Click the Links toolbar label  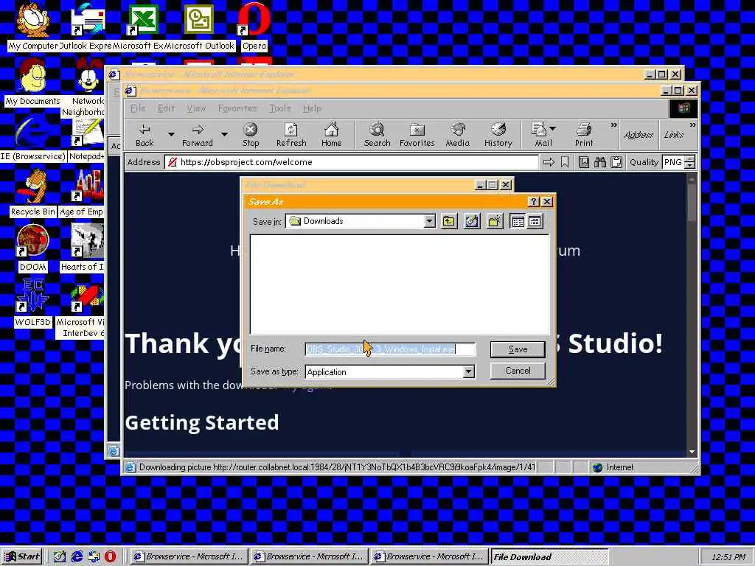pyautogui.click(x=673, y=135)
